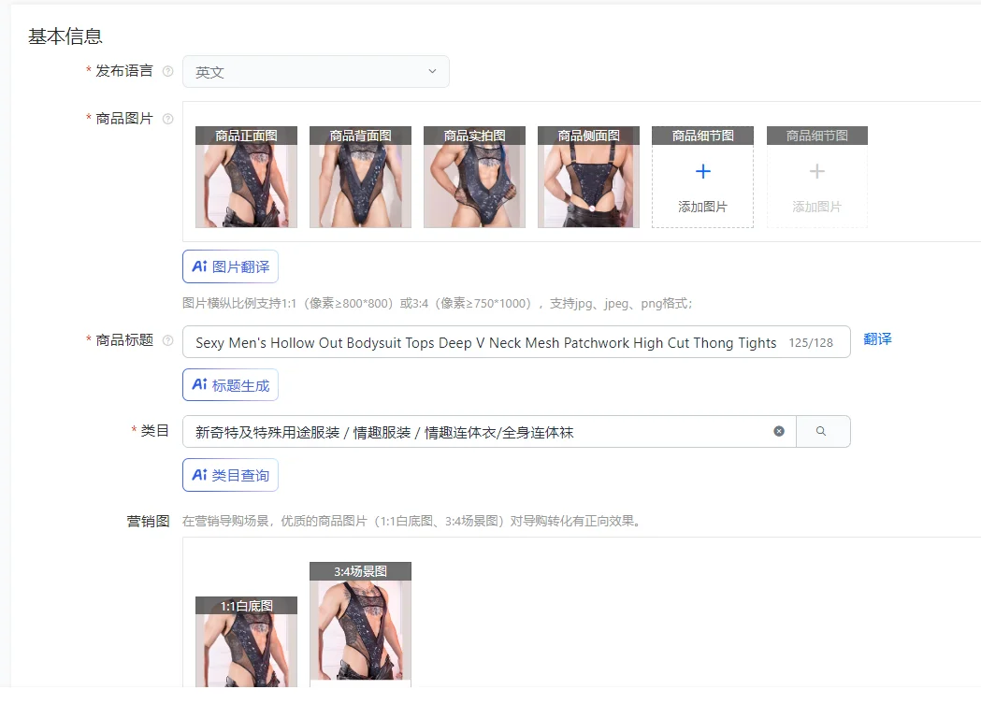Viewport: 981px width, 704px height.
Task: Click the 125/128 character counter text
Action: pos(811,342)
